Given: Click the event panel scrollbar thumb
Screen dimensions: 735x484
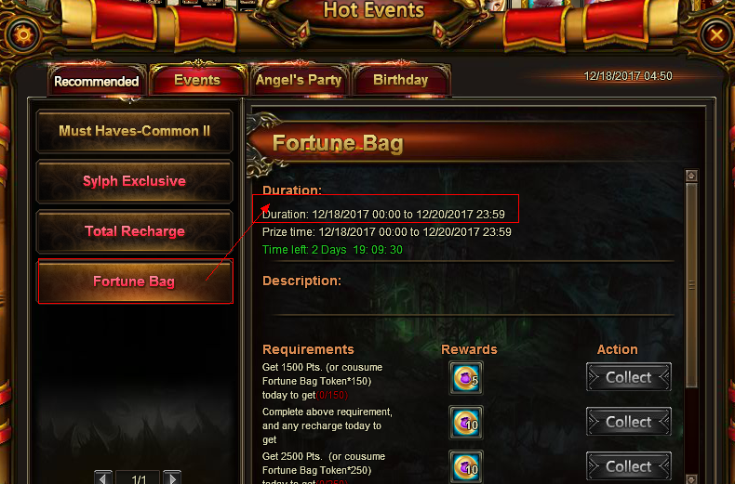Looking at the screenshot, I should [691, 285].
